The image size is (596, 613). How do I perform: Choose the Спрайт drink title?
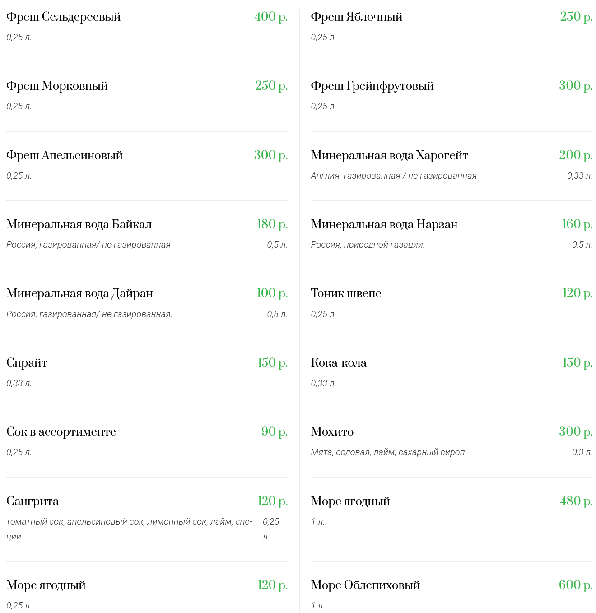click(27, 363)
